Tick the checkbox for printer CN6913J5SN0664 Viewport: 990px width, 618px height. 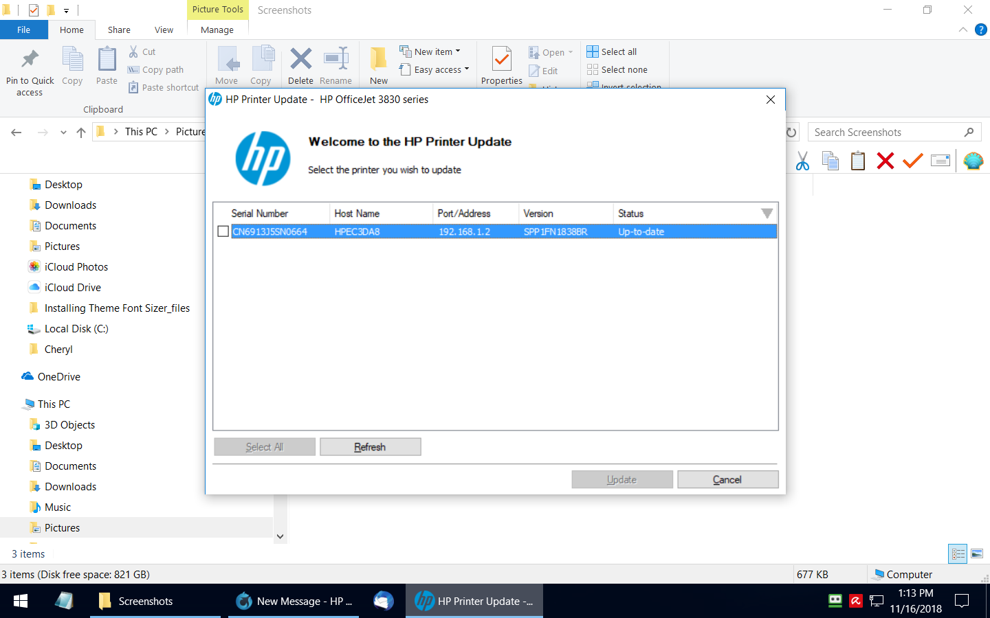pyautogui.click(x=223, y=231)
